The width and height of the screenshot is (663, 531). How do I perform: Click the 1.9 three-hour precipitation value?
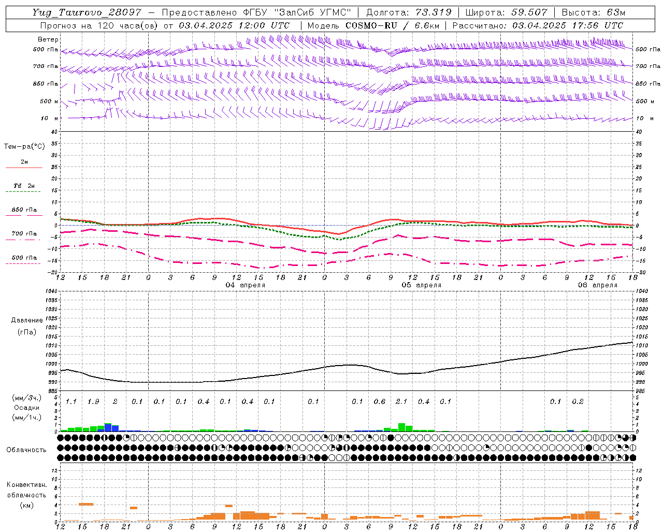tap(93, 402)
